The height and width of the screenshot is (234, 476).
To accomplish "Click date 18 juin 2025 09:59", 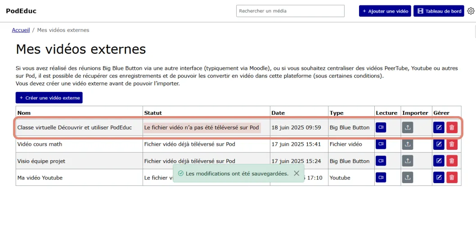I will pos(296,127).
